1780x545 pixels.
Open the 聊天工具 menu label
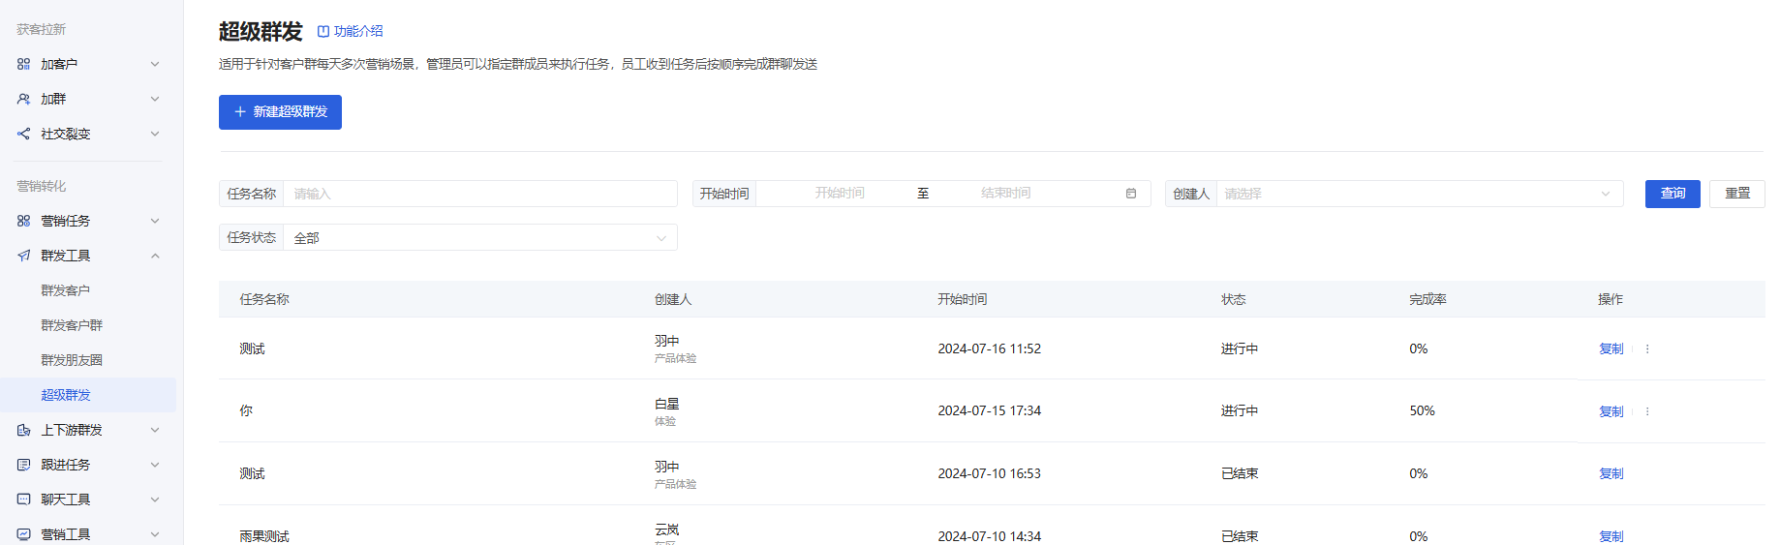coord(65,500)
